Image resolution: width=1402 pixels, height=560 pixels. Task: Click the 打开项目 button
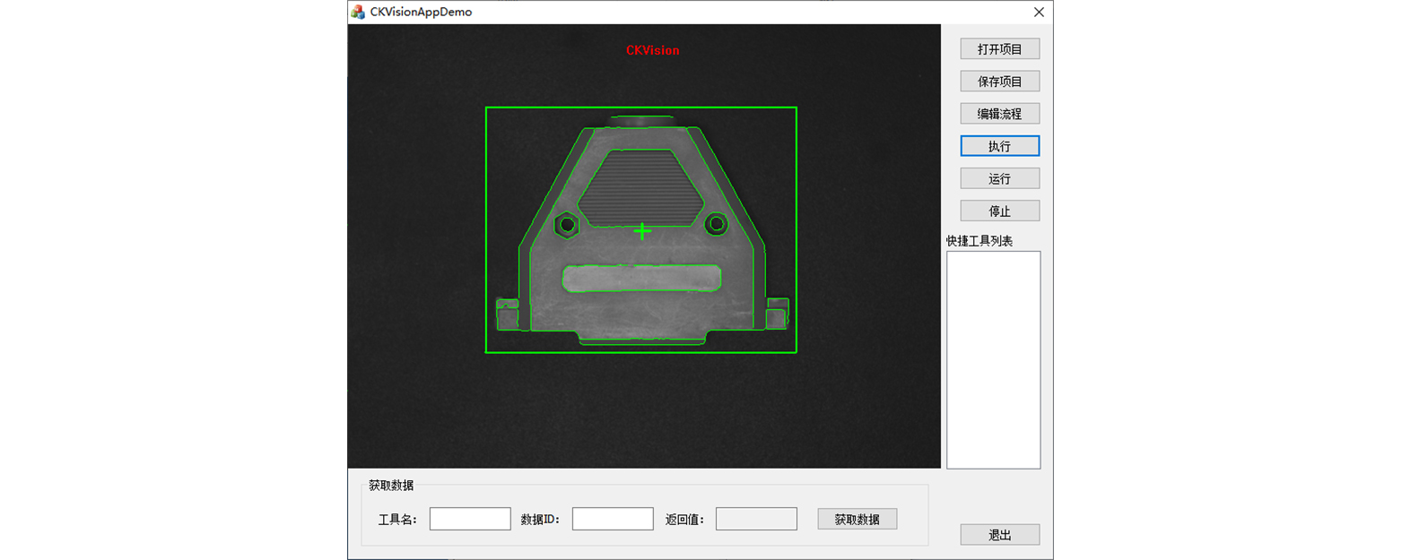tap(999, 48)
